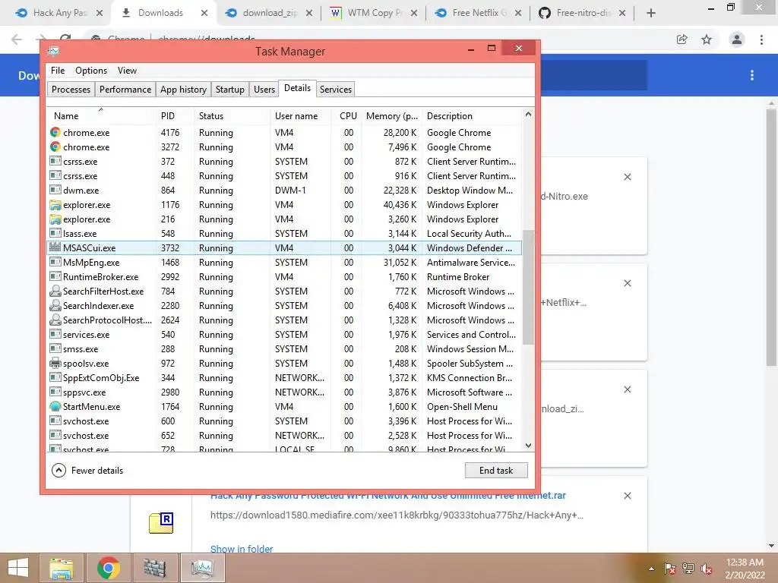Switch to the Free-nitro GitHub browser tab
Screen dimensions: 778x583
click(583, 13)
